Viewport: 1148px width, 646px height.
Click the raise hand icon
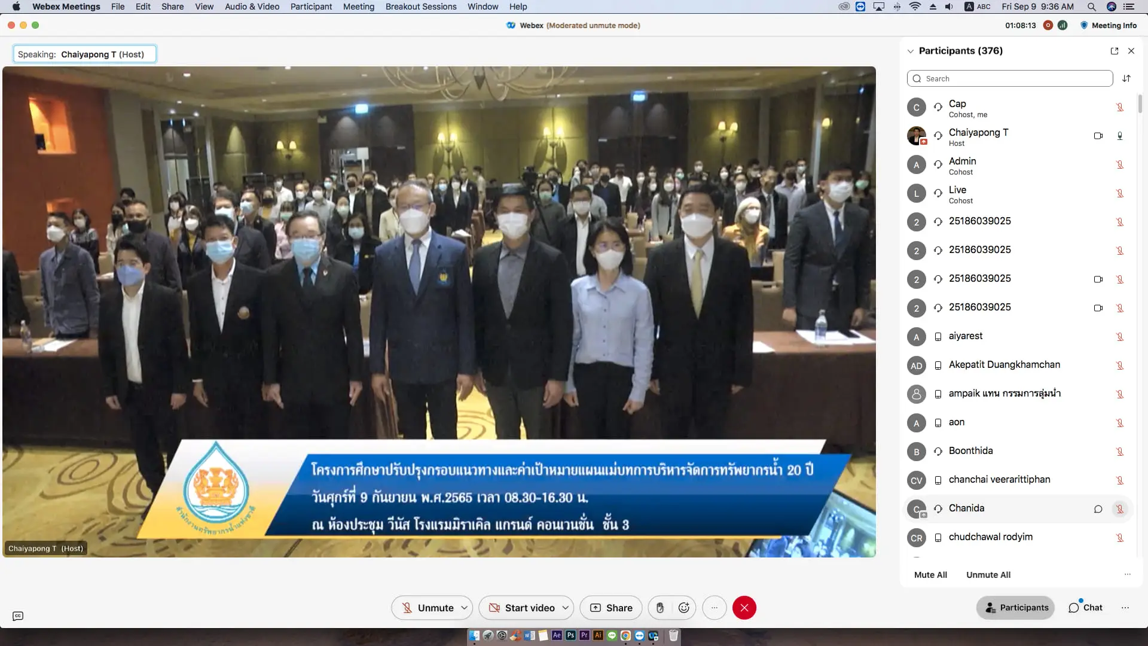pyautogui.click(x=660, y=608)
